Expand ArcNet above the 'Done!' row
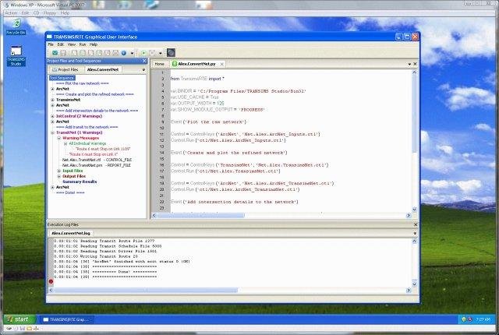Screen dimensions: 499x335 (x=52, y=187)
